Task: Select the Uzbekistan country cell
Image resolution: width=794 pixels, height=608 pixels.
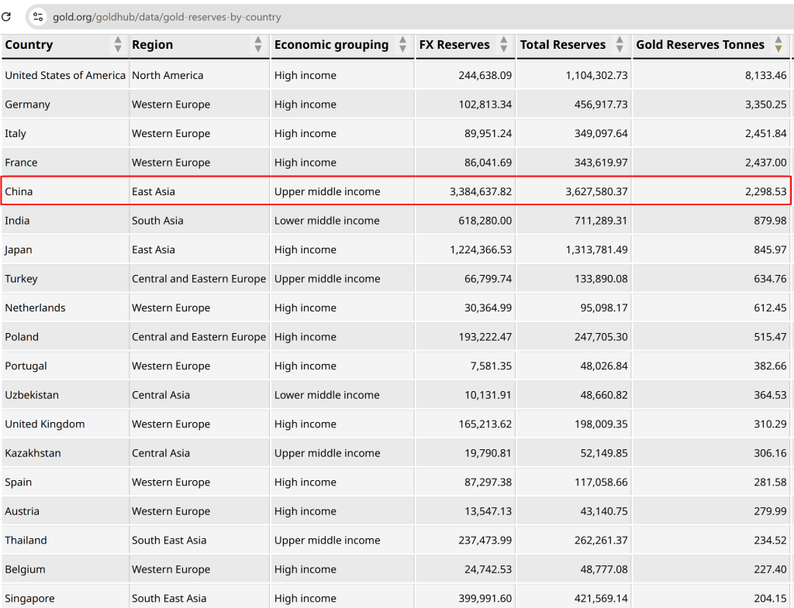Action: click(x=32, y=395)
